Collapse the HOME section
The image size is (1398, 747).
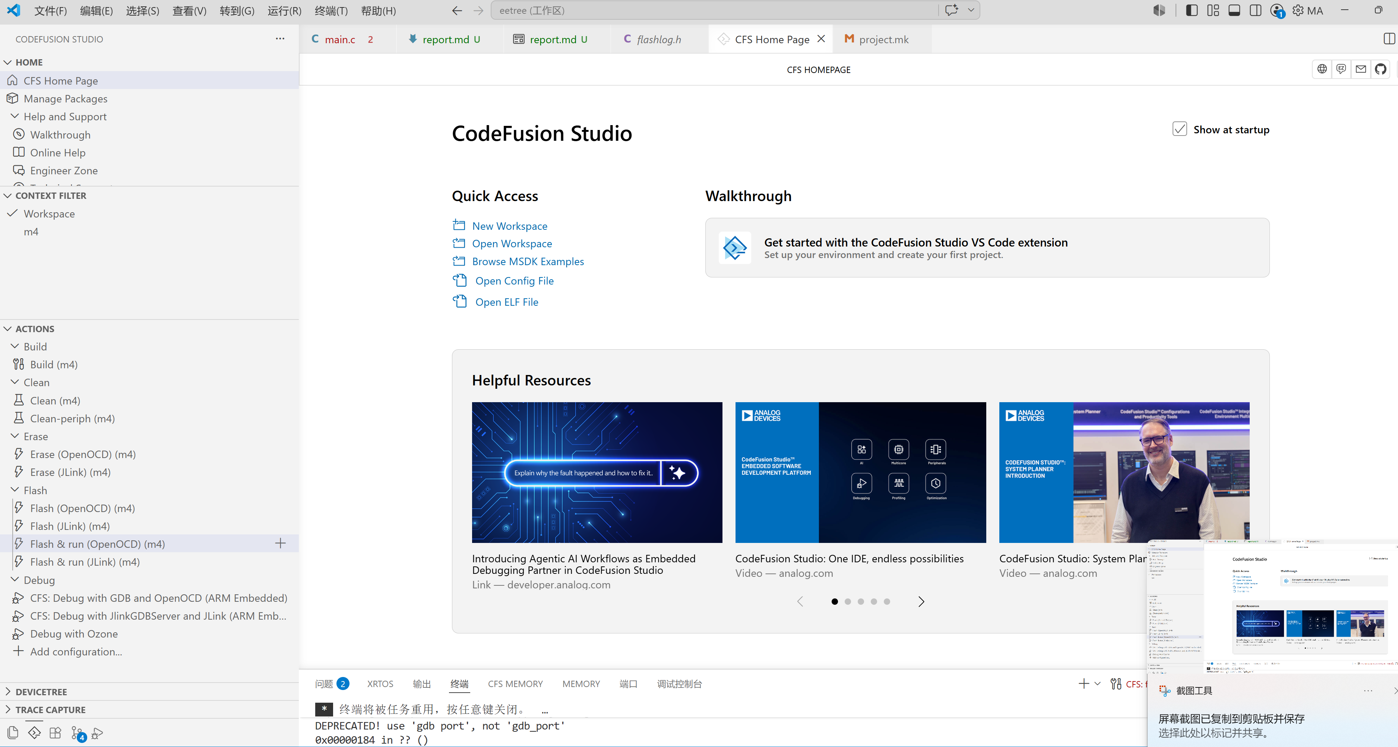[7, 63]
